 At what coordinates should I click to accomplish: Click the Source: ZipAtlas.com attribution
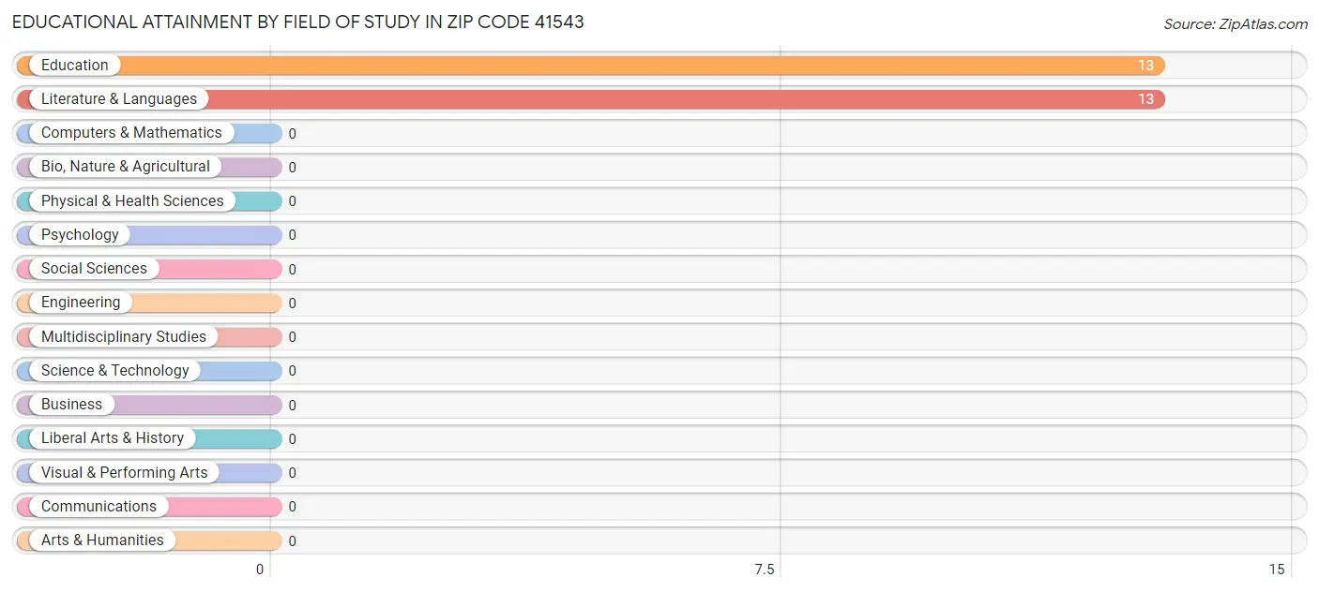point(1236,24)
